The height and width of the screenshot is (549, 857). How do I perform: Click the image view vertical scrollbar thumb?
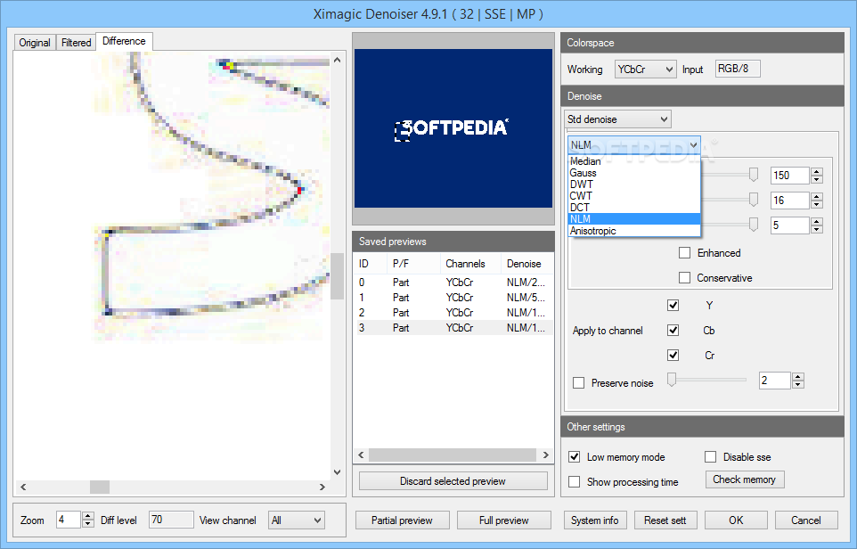pos(338,276)
